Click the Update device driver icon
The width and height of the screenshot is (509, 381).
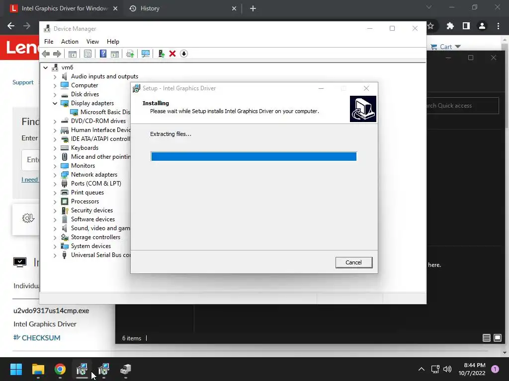pyautogui.click(x=162, y=54)
